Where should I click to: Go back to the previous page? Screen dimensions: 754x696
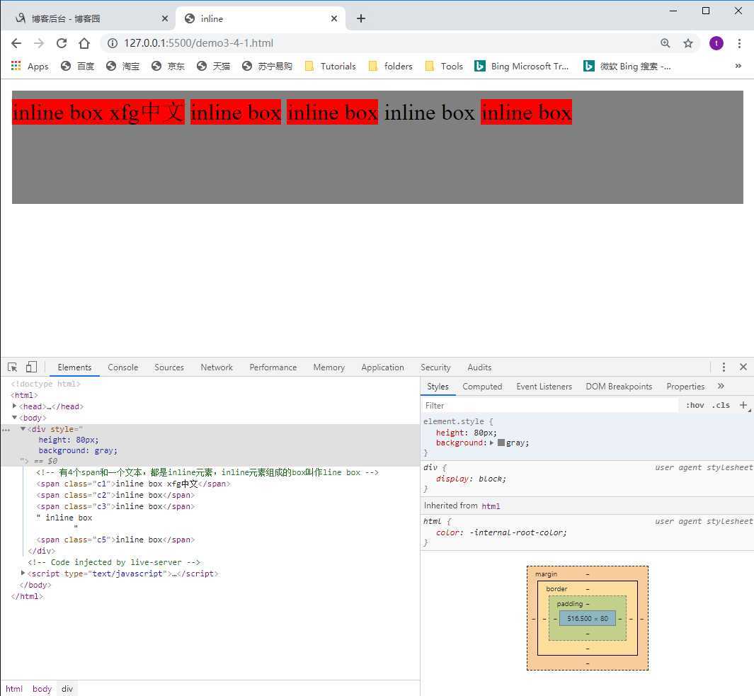pyautogui.click(x=16, y=43)
